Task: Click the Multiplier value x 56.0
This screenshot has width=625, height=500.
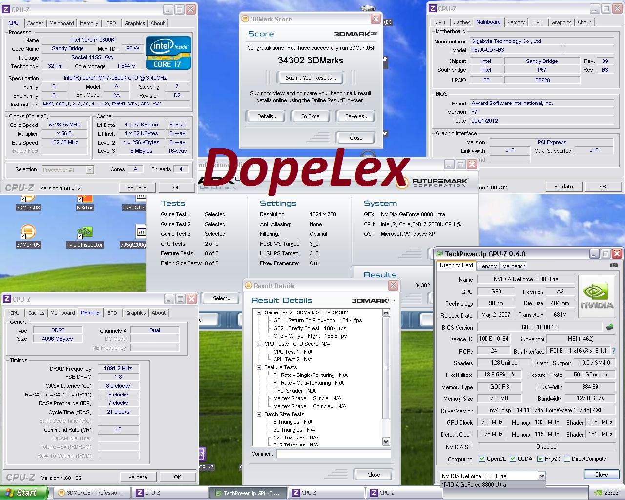Action: click(65, 133)
